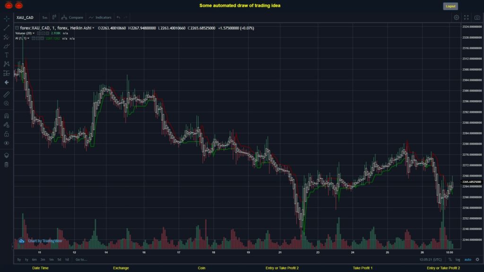Remove drawings with the trash icon
Viewport: 484px width, 272px height.
pyautogui.click(x=7, y=165)
